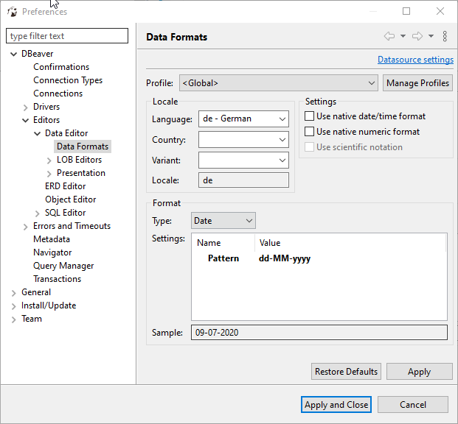
Task: Enable Use native numeric format
Action: [x=309, y=132]
